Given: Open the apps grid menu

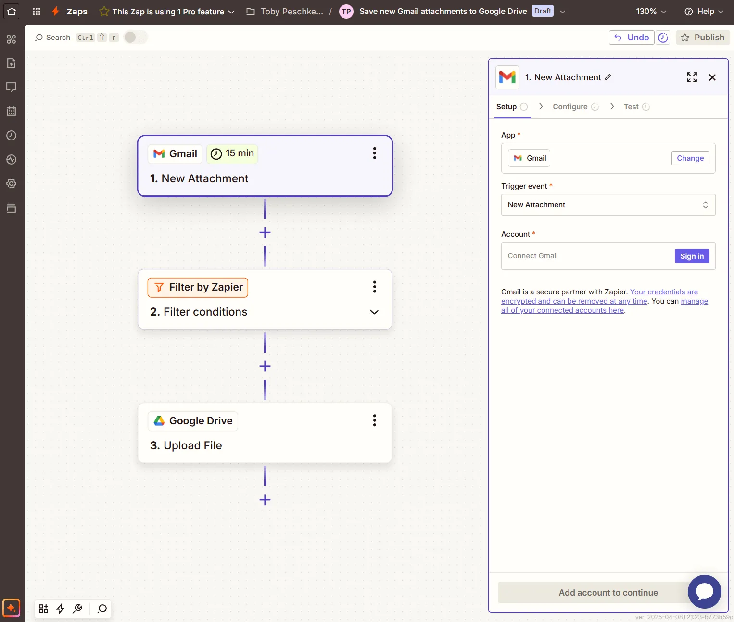Looking at the screenshot, I should pyautogui.click(x=37, y=11).
